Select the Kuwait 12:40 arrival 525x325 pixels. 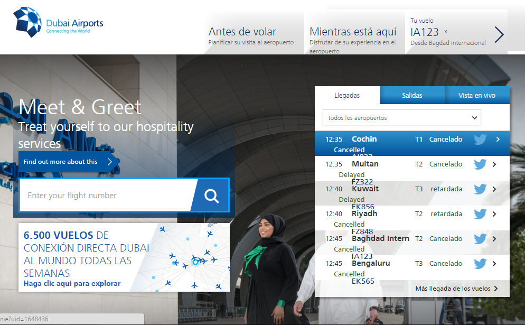[412, 193]
